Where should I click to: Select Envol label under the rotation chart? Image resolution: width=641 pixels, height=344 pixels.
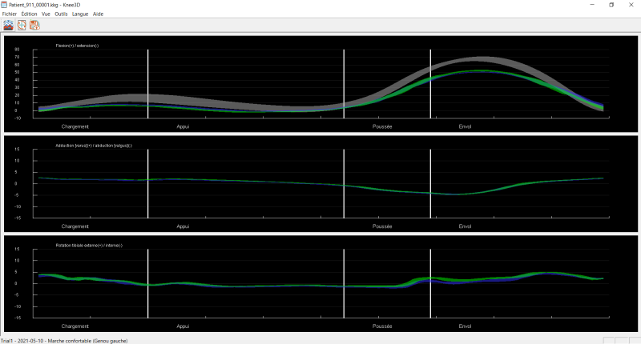[x=465, y=326]
